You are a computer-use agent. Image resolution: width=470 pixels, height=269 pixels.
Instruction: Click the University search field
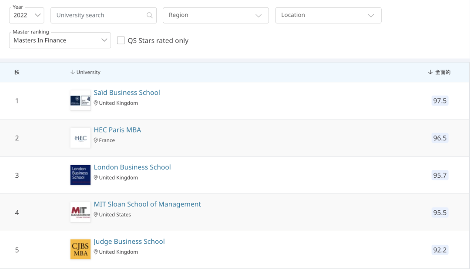[x=100, y=15]
